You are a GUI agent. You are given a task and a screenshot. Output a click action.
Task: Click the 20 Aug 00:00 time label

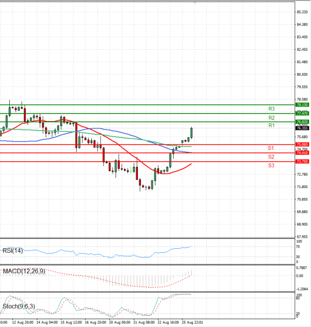[x=120, y=322]
